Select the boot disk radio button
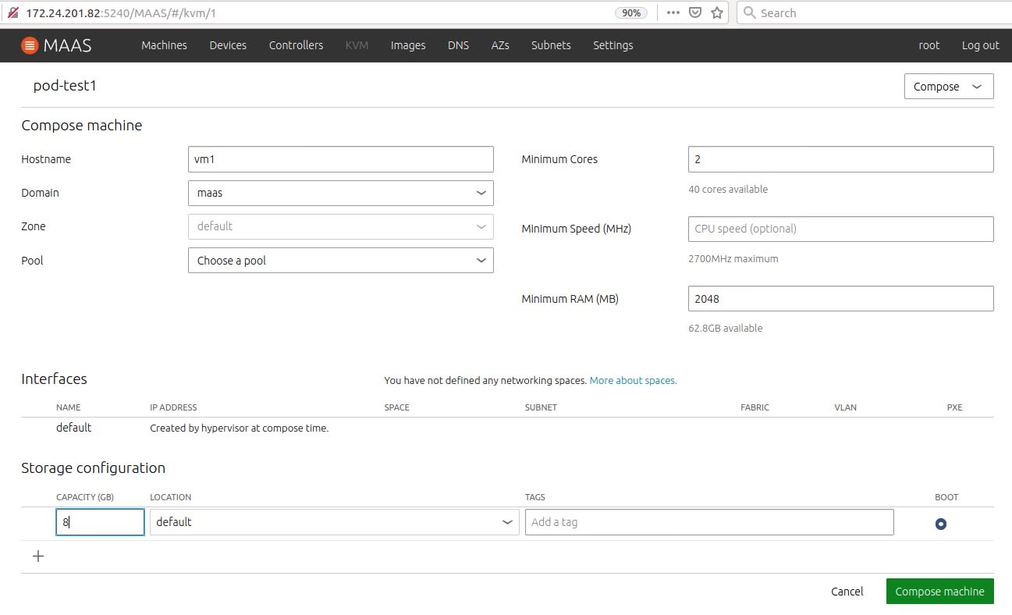 click(x=940, y=524)
